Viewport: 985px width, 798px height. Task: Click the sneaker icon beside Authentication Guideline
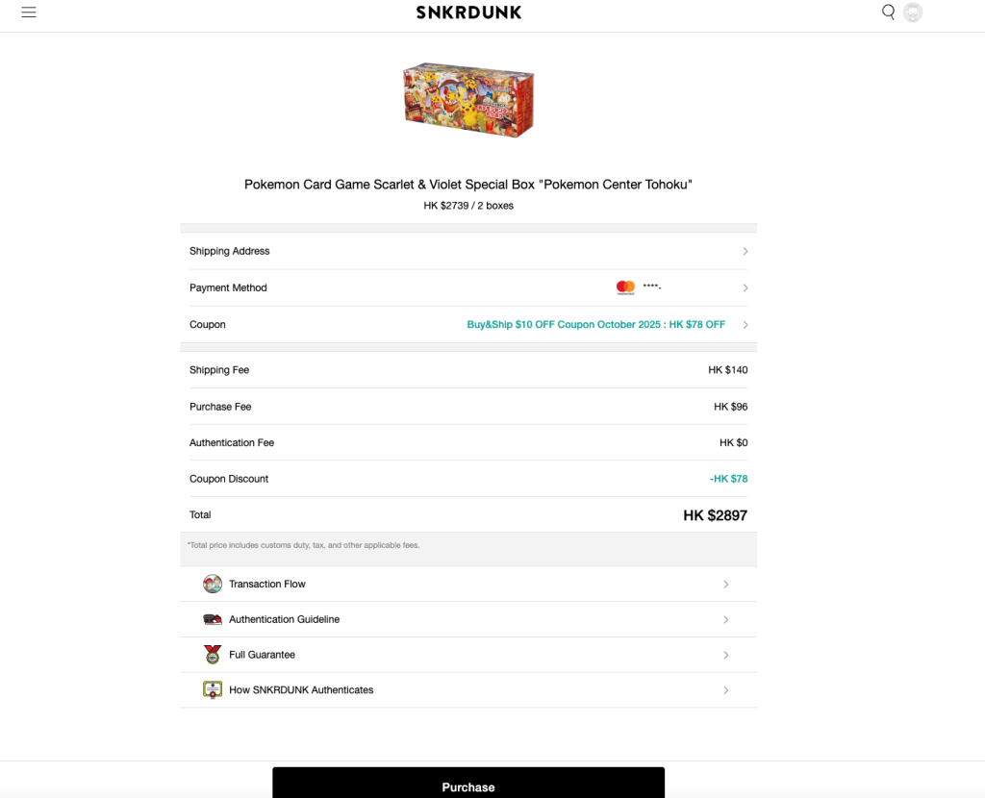[213, 619]
